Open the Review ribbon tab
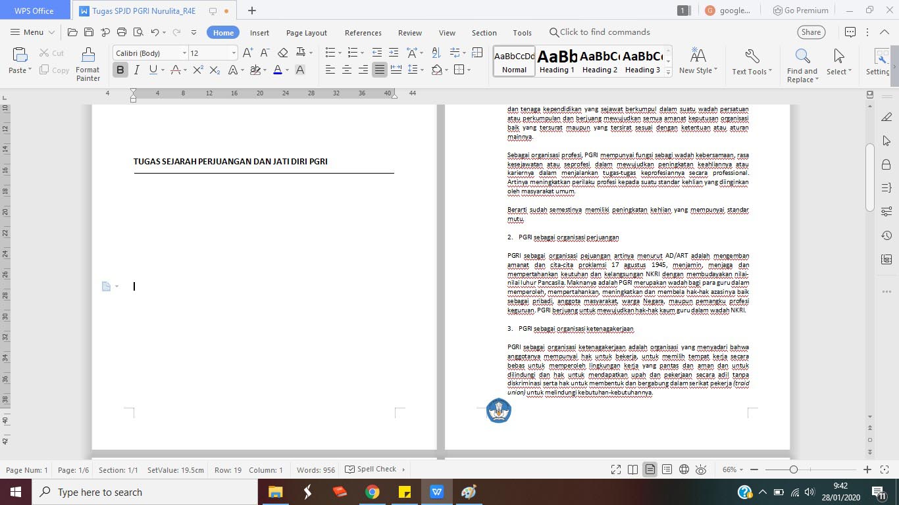899x505 pixels. (409, 32)
